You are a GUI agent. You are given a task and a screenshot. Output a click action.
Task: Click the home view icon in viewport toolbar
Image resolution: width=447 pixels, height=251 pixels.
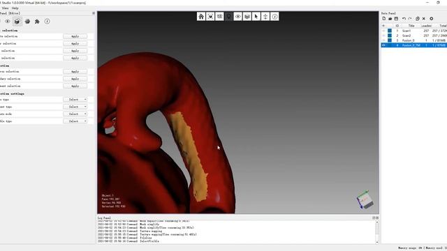(x=201, y=17)
